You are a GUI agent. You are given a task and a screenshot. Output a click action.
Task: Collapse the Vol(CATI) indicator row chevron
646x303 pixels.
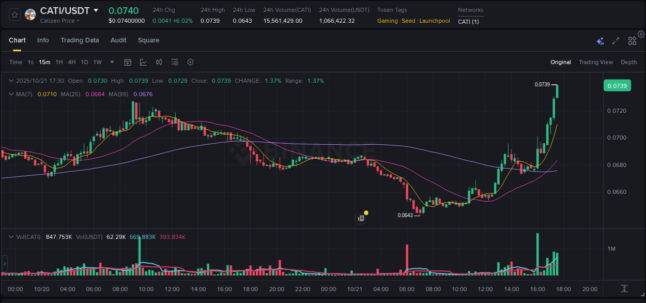(11, 237)
